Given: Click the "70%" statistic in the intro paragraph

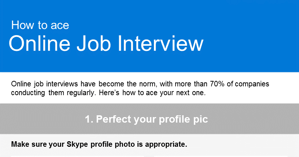Looking at the screenshot, I should pos(217,84).
